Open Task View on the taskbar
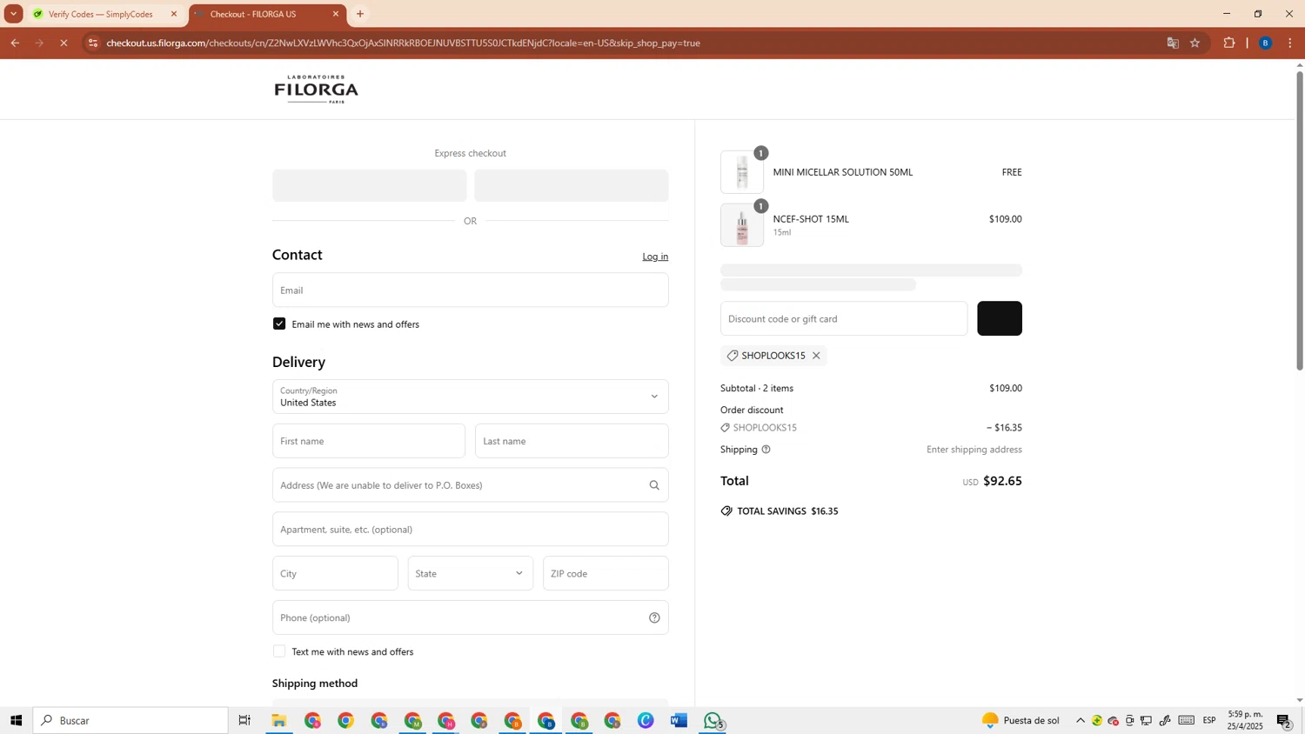Screen dimensions: 1305x734 coord(244,720)
